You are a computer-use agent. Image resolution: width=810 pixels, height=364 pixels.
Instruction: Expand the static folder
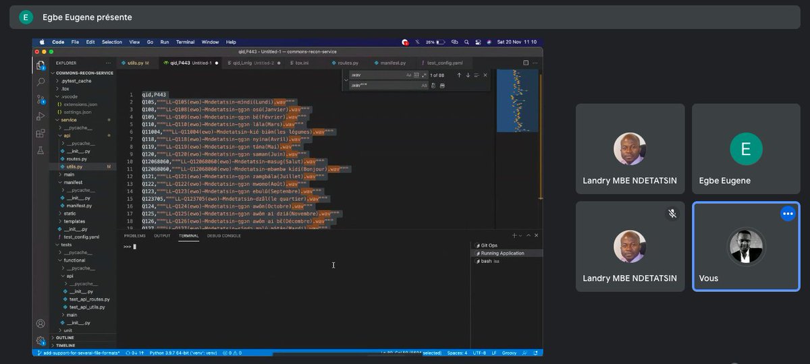pos(70,213)
